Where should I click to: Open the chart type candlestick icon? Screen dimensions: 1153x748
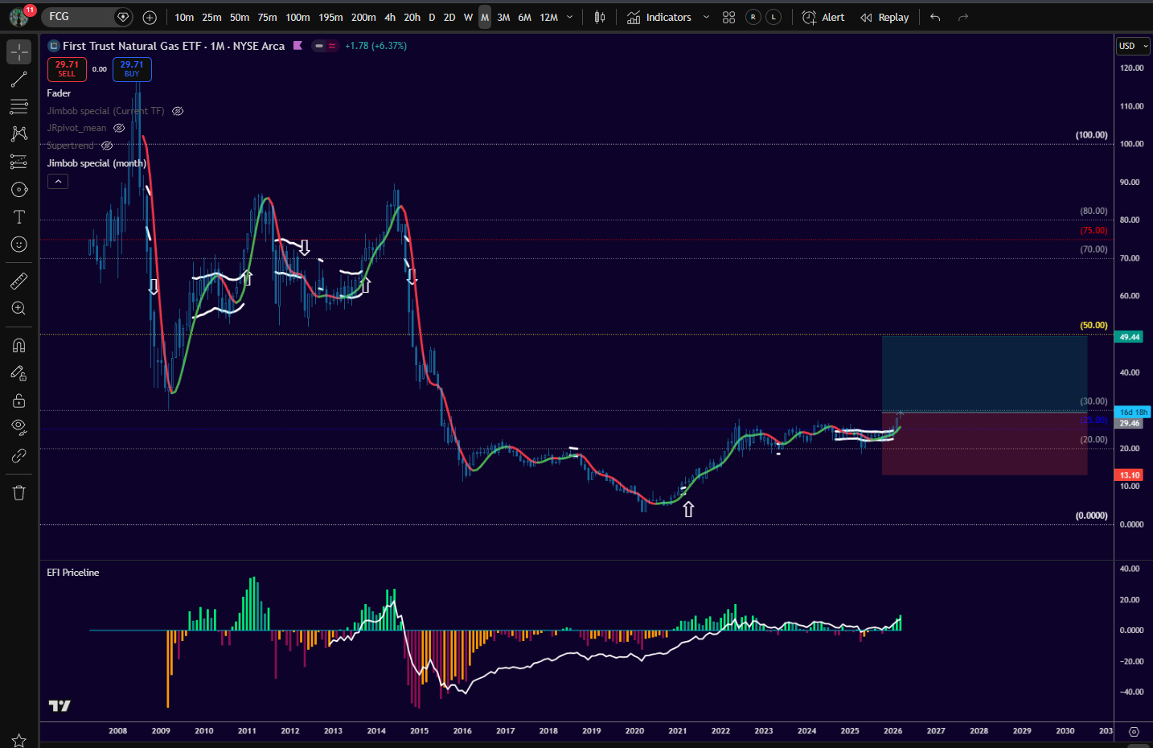point(600,17)
